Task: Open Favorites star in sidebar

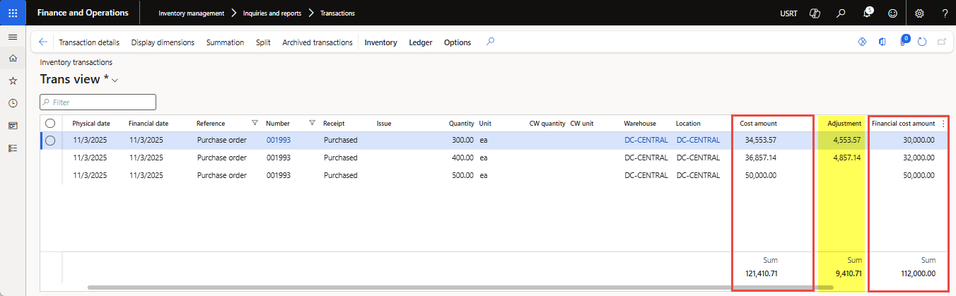Action: pyautogui.click(x=13, y=81)
